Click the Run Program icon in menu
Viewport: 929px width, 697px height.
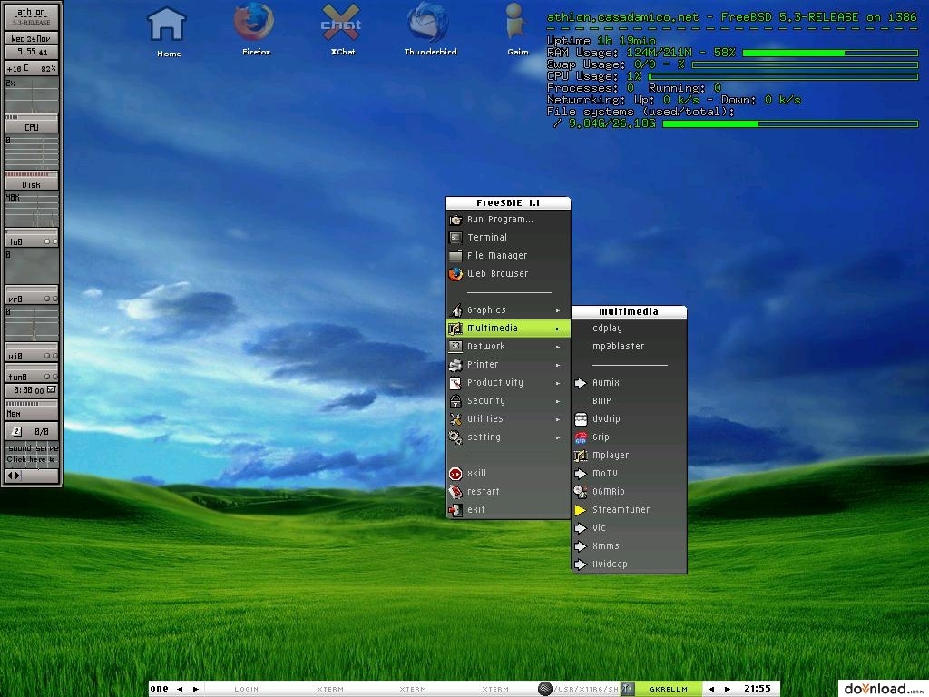point(455,220)
